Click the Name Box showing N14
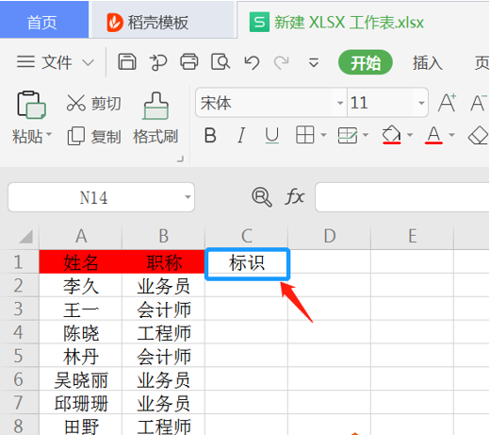Screen dimensions: 490x435 [93, 197]
